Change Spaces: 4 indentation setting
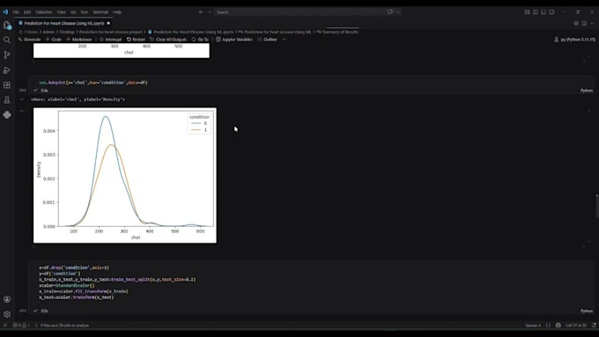The image size is (599, 337). pyautogui.click(x=533, y=326)
